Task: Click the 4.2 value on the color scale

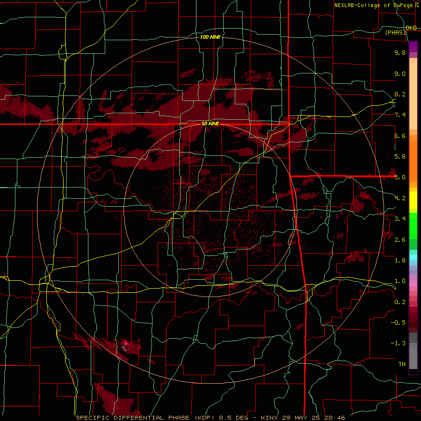Action: (400, 198)
